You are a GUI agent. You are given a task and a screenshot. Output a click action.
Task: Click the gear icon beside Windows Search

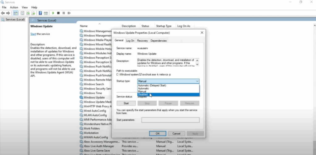81,84
